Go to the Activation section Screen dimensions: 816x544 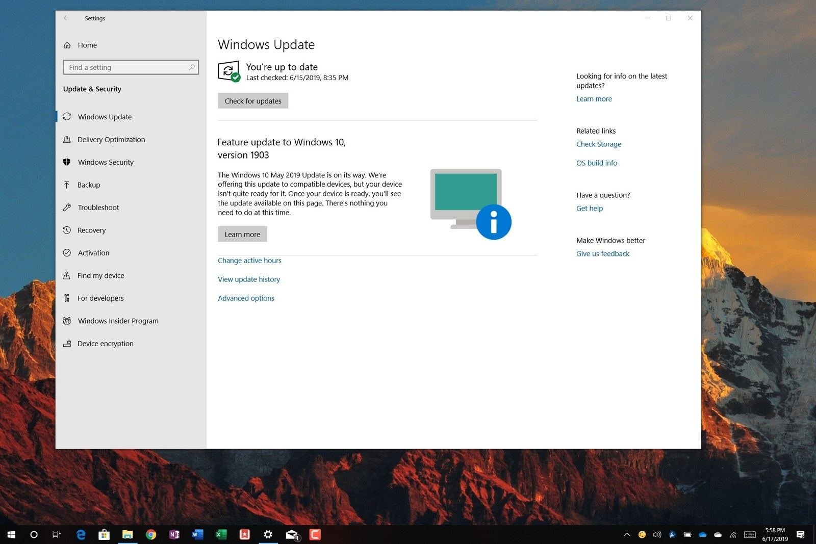click(x=93, y=253)
